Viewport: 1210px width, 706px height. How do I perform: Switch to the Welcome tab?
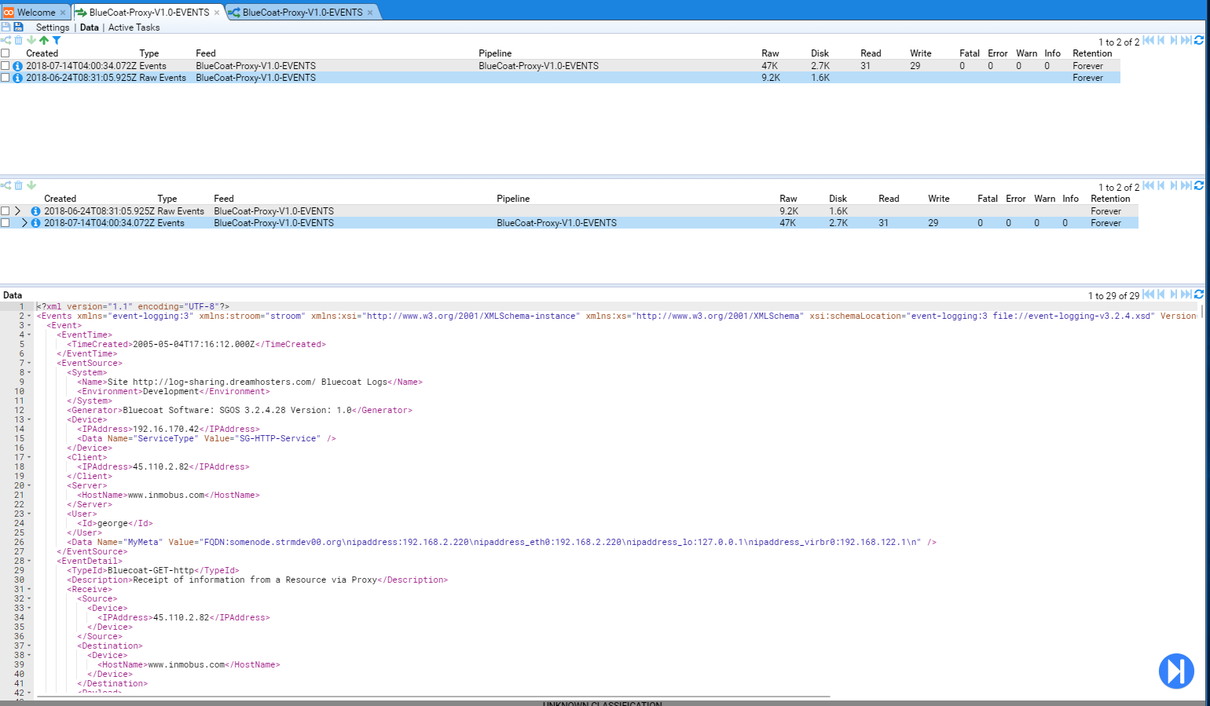[36, 13]
